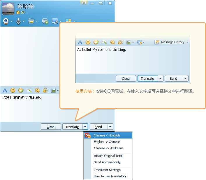206x180 pixels.
Task: Open the colorful apps grid icon
Action: pos(68,21)
